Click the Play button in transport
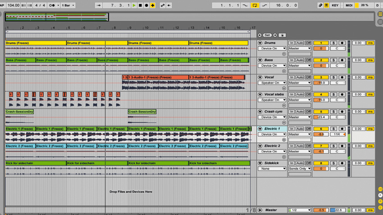This screenshot has width=383, height=215. click(134, 5)
